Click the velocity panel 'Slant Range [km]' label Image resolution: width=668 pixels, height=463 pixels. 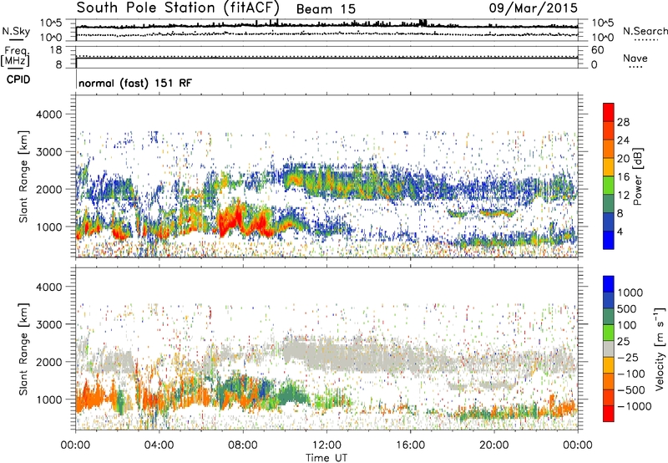(x=23, y=349)
